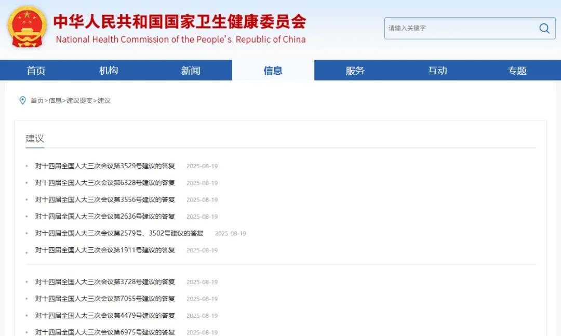Switch to the 新闻 navigation tab
The image size is (561, 336).
(191, 71)
